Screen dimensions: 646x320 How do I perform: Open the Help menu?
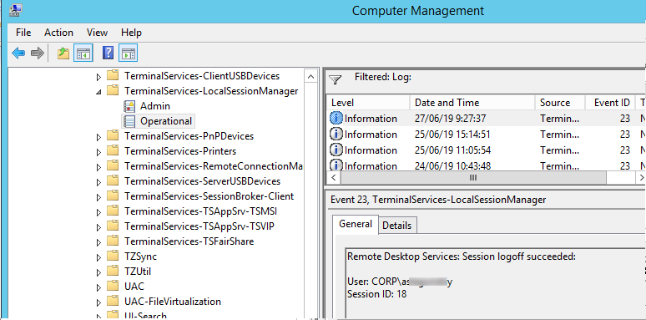(x=131, y=33)
